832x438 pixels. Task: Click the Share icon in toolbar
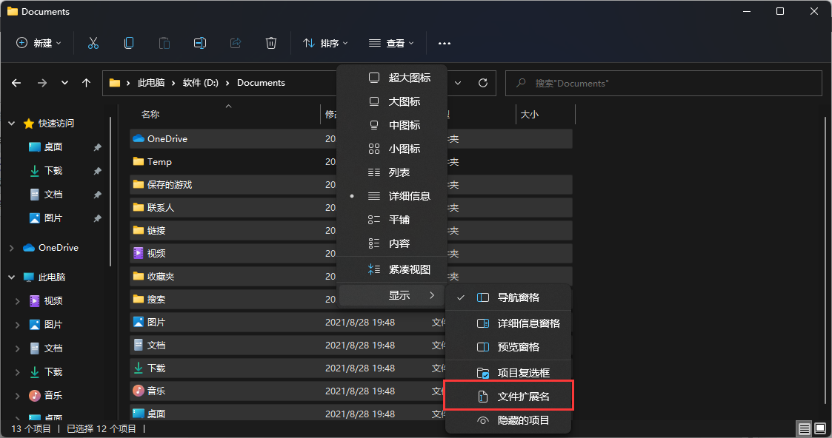click(236, 44)
